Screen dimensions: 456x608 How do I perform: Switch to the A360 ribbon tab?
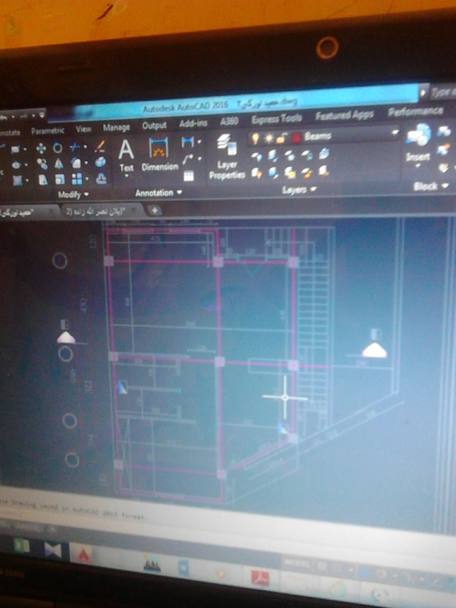229,122
